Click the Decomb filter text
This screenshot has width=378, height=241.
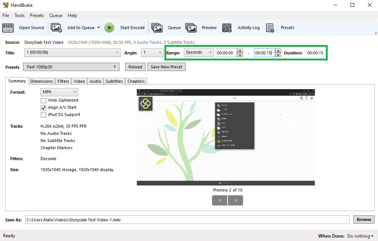48,159
